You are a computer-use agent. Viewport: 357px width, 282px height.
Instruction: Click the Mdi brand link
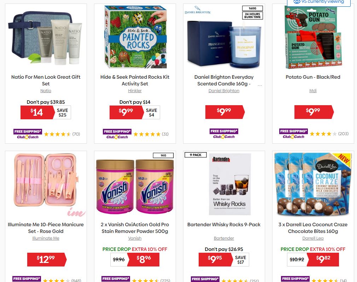pyautogui.click(x=313, y=90)
